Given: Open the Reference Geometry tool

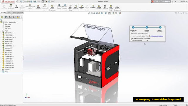Looking at the screenshot, I should (x=65, y=6).
